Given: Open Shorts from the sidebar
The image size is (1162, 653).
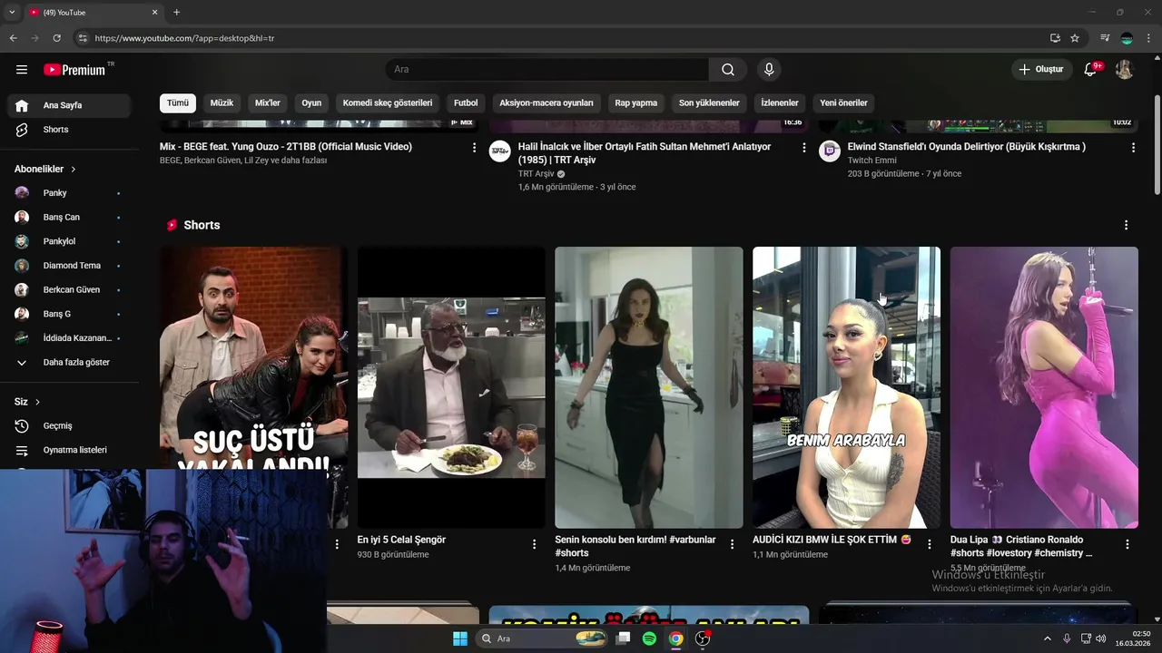Looking at the screenshot, I should click(69, 130).
